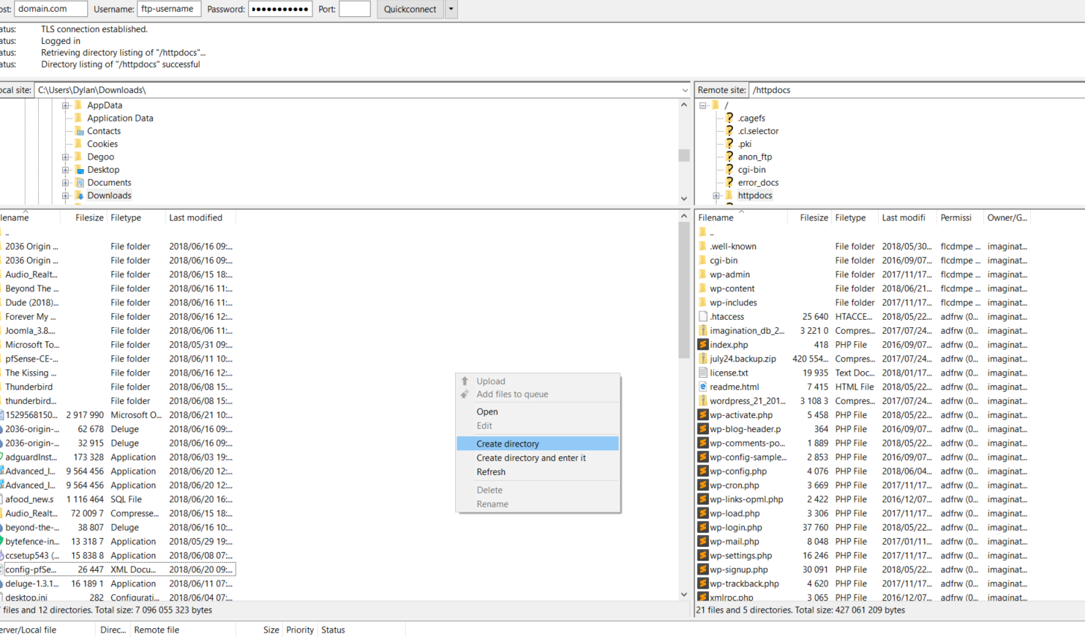
Task: Click the readme.html file icon
Action: [x=703, y=387]
